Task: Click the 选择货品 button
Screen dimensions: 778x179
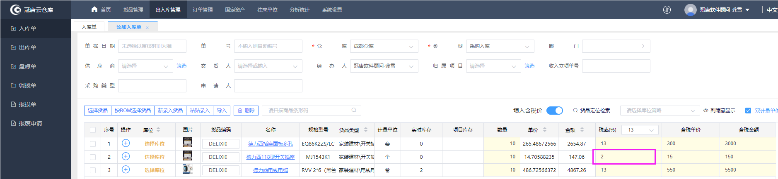Action: click(98, 111)
